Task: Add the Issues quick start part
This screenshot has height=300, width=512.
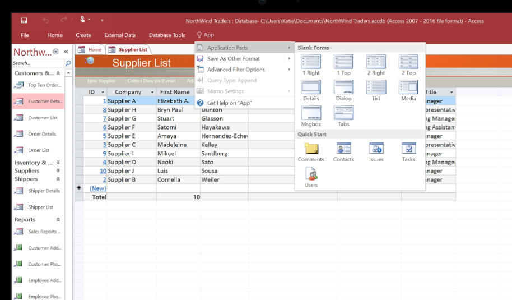Action: coord(376,152)
